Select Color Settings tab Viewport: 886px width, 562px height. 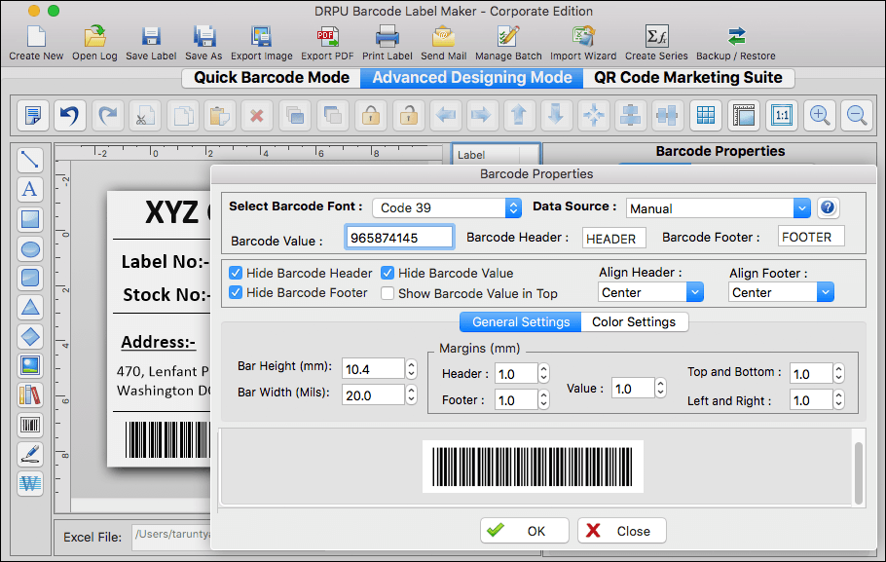[634, 321]
